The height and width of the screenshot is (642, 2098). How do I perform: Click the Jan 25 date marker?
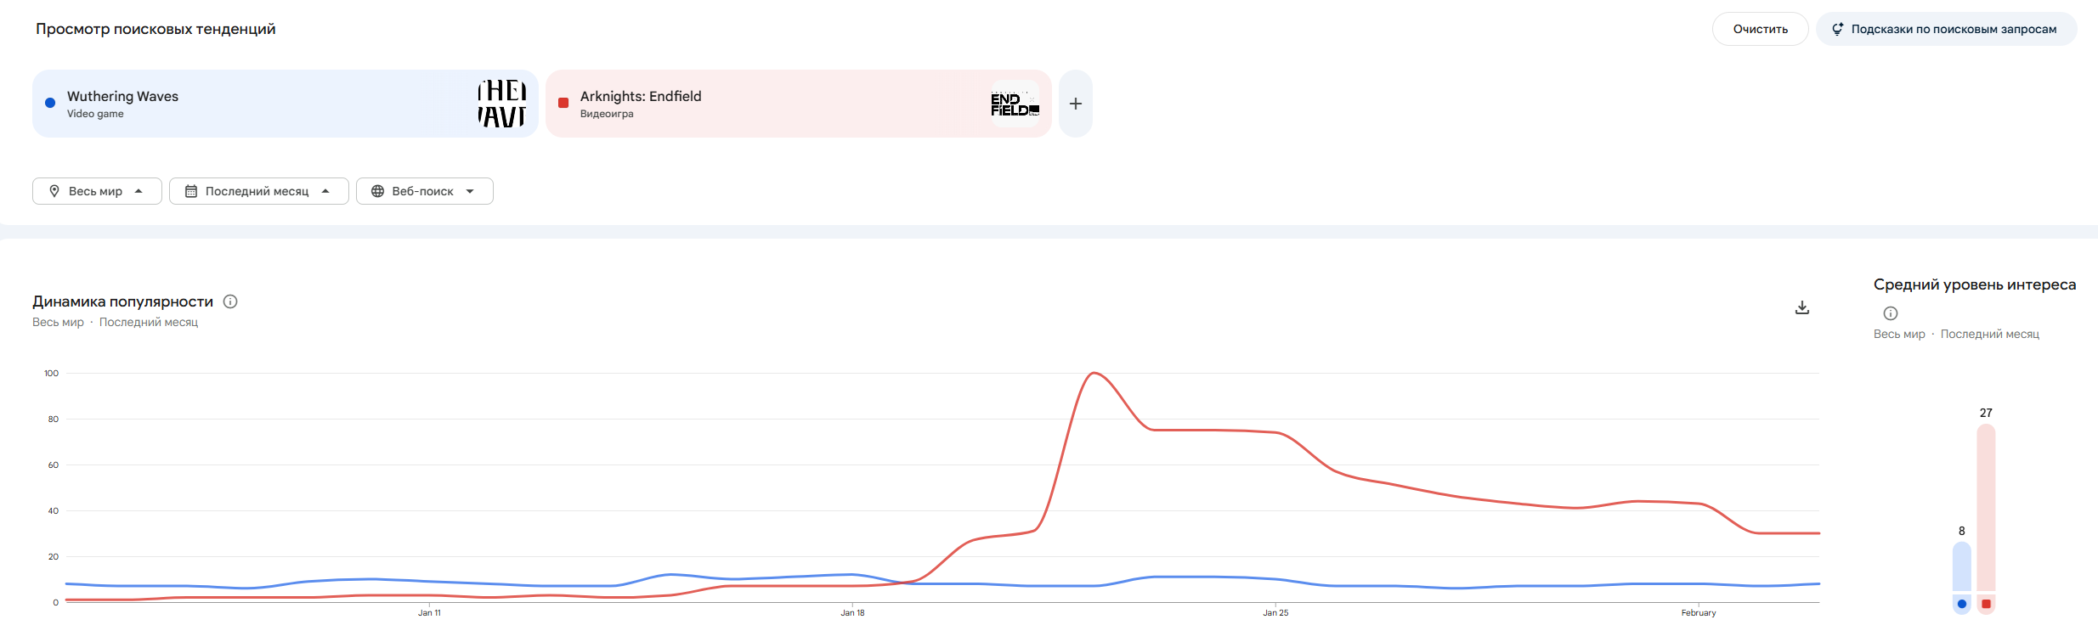(1275, 612)
